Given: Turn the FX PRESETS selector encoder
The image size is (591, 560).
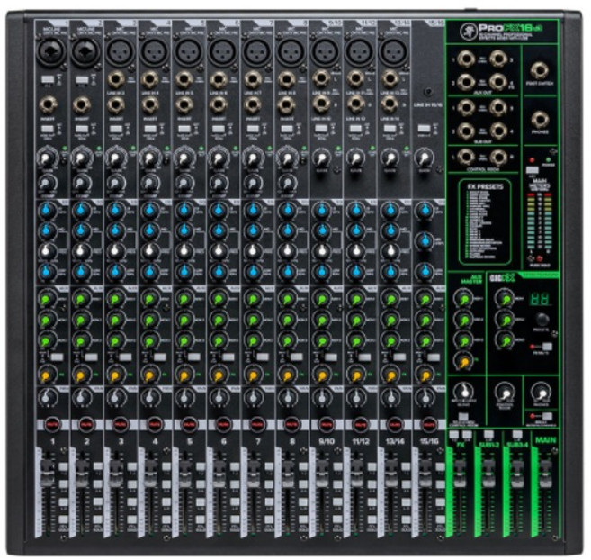Looking at the screenshot, I should point(542,320).
